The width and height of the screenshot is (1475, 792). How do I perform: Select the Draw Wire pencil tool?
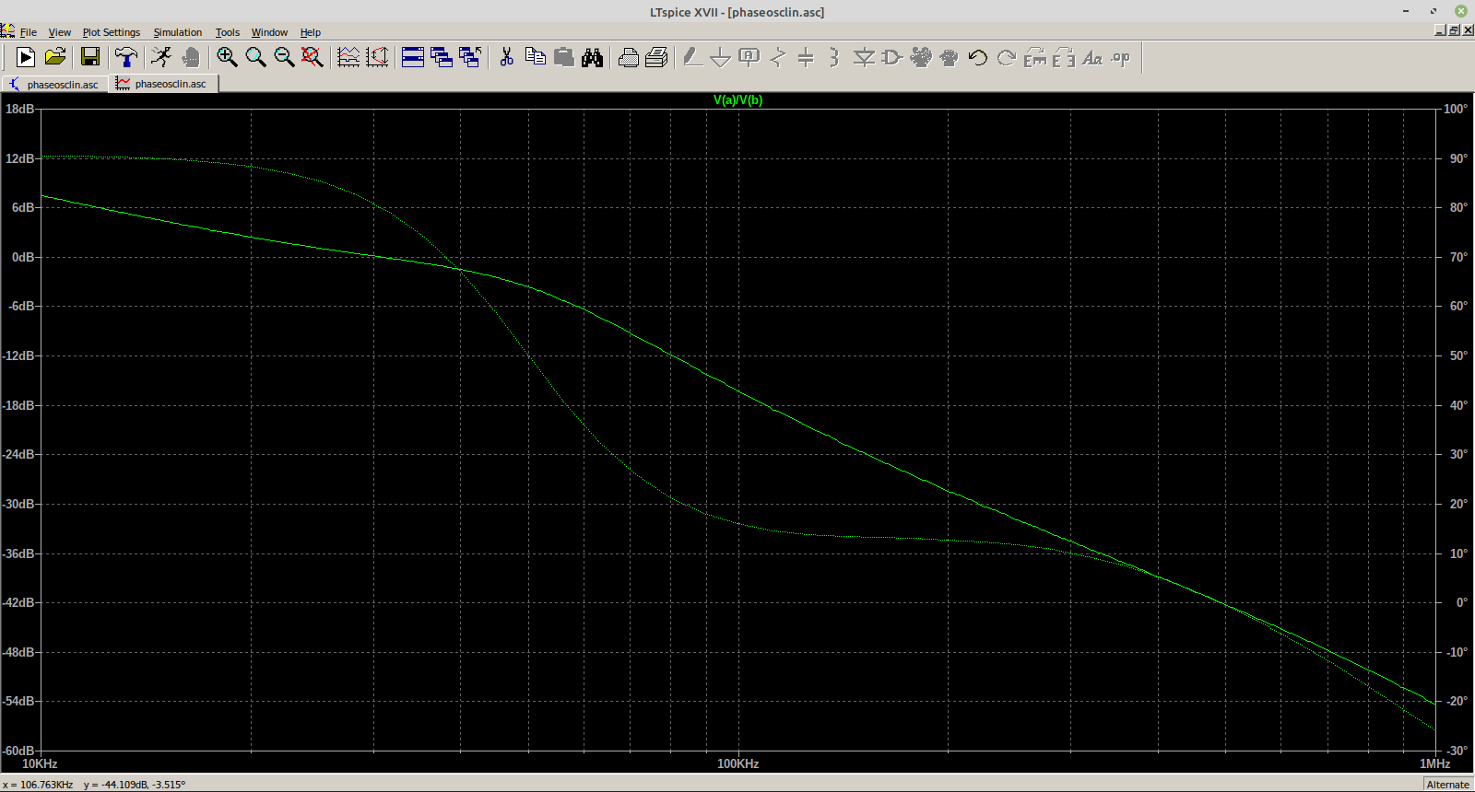pyautogui.click(x=692, y=57)
